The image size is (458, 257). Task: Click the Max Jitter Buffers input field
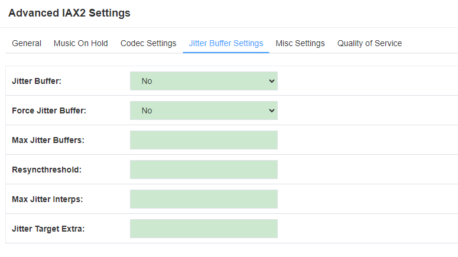pos(204,140)
